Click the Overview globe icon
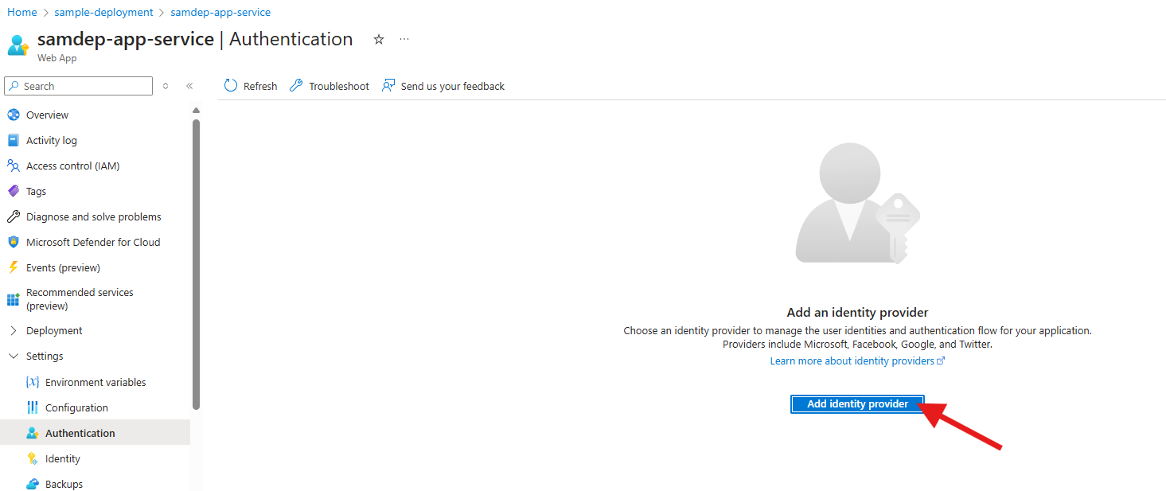 (x=13, y=115)
